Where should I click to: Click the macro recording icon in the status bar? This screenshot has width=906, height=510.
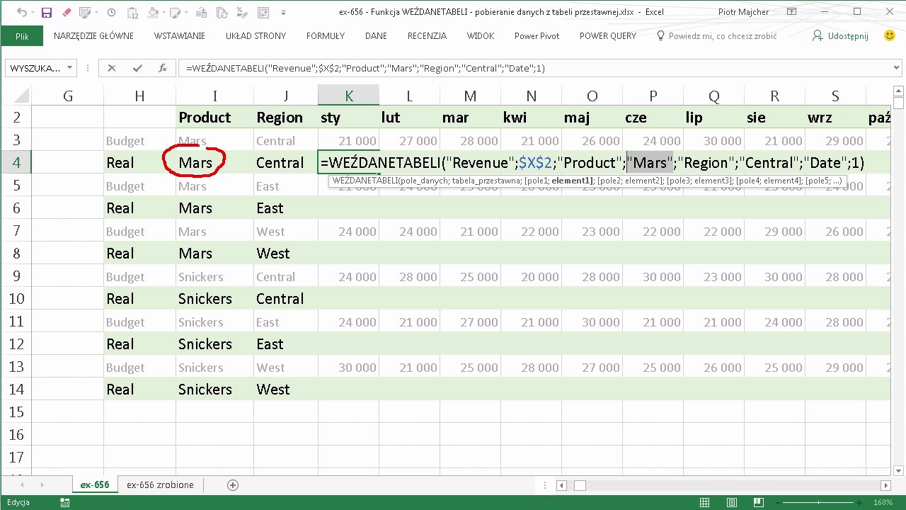pyautogui.click(x=65, y=502)
